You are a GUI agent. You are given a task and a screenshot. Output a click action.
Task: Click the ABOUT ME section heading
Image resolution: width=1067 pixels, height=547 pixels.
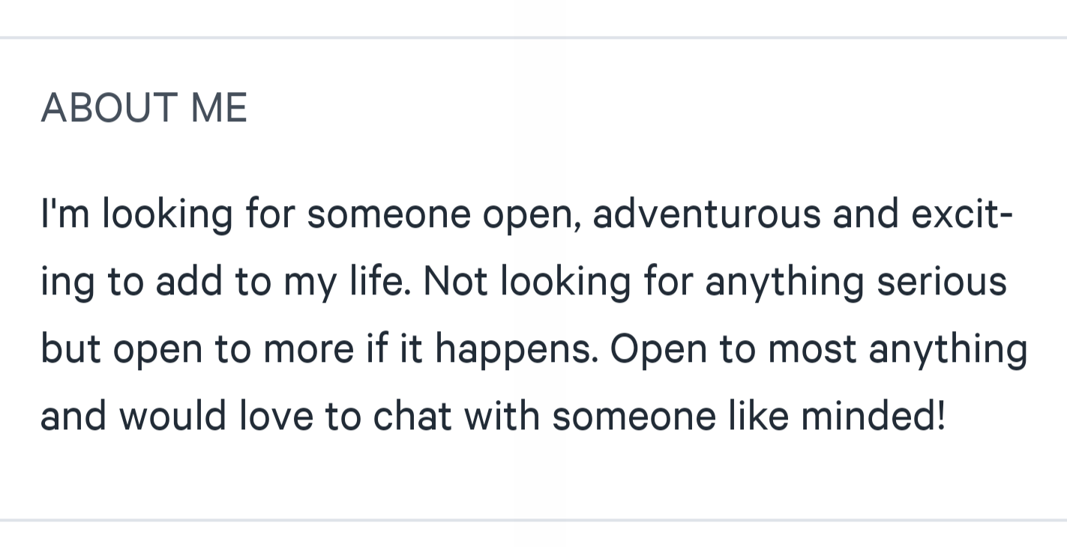click(144, 108)
